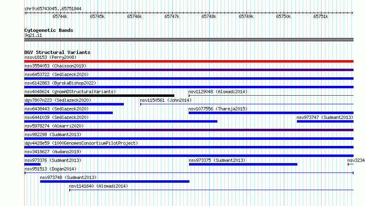This screenshot has width=365, height=206.
Task: Open nsv982298 (Sudmant2013) label
Action: click(x=53, y=134)
